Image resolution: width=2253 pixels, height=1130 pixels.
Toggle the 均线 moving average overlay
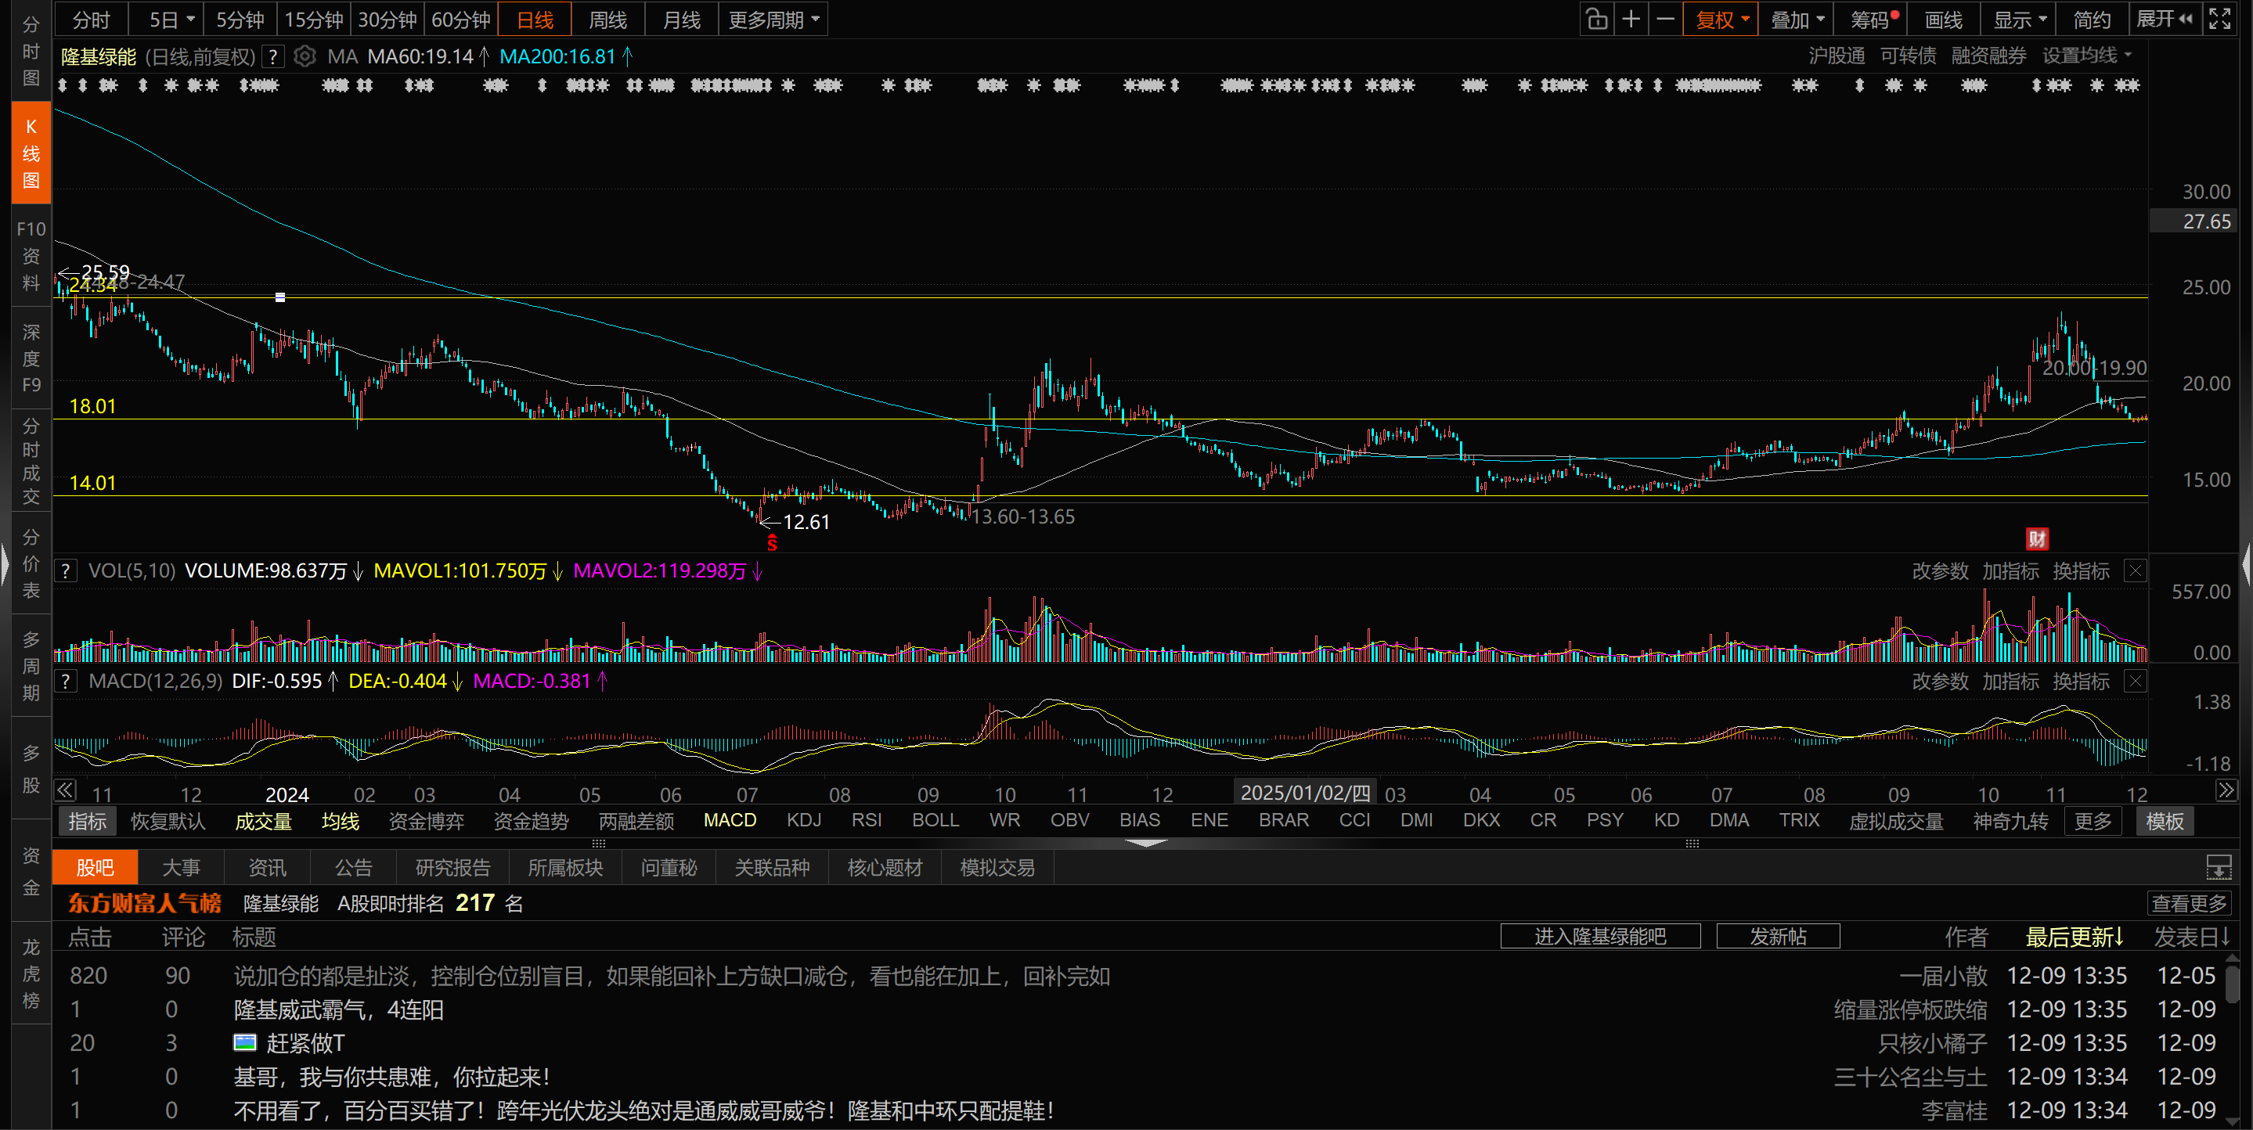click(x=341, y=821)
